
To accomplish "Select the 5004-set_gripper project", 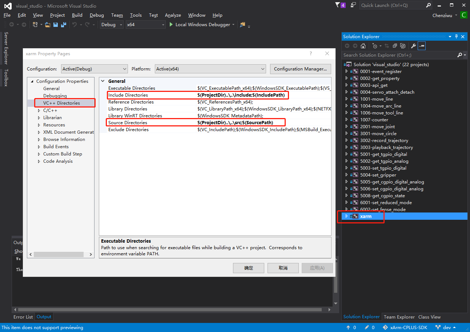I will [378, 175].
